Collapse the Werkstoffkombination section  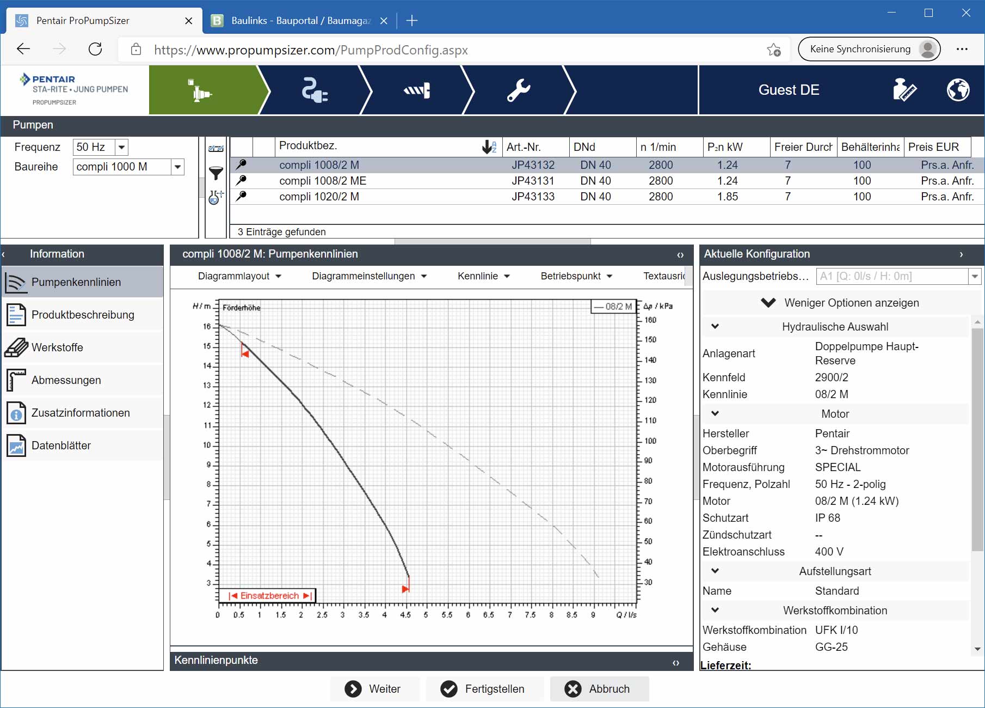click(x=715, y=610)
